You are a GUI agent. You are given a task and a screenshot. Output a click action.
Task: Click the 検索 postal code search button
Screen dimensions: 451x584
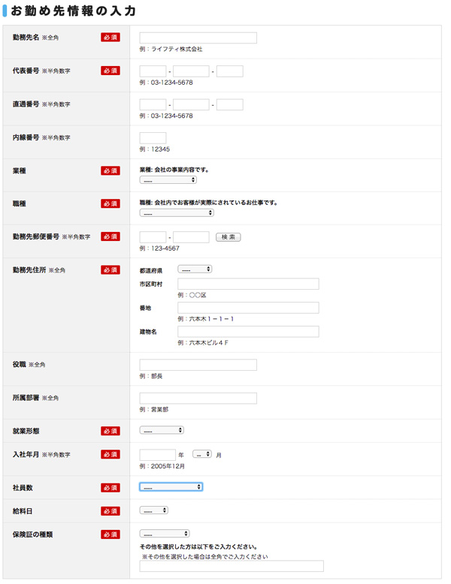(229, 237)
